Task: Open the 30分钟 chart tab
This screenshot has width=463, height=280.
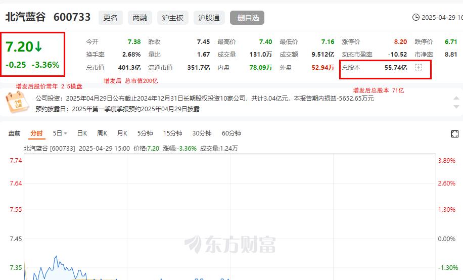Action: click(x=202, y=133)
